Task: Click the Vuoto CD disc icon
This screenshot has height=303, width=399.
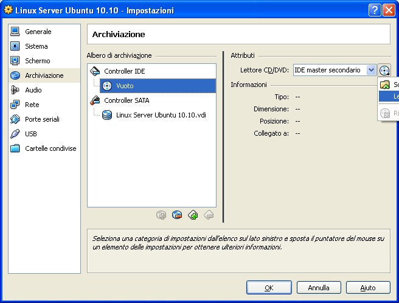Action: click(107, 86)
